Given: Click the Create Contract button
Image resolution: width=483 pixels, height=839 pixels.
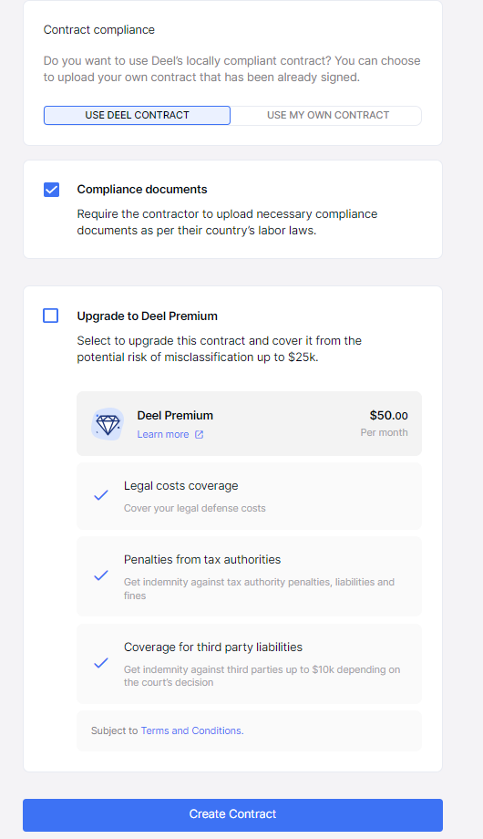Looking at the screenshot, I should pyautogui.click(x=232, y=814).
